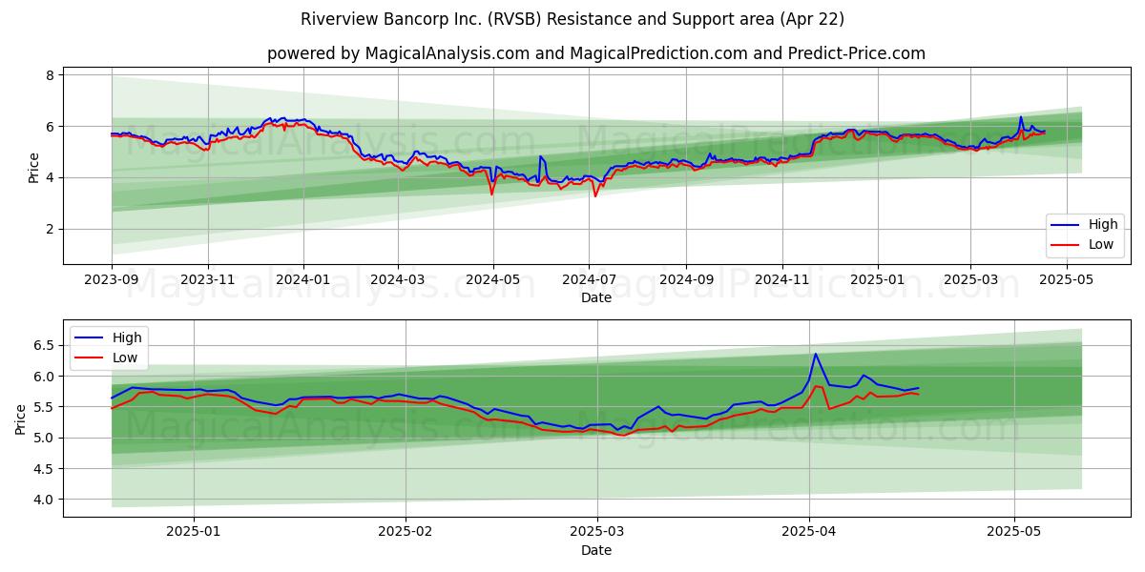The width and height of the screenshot is (1145, 572).
Task: Click the top chart '2024-01' date label
Action: pos(303,280)
